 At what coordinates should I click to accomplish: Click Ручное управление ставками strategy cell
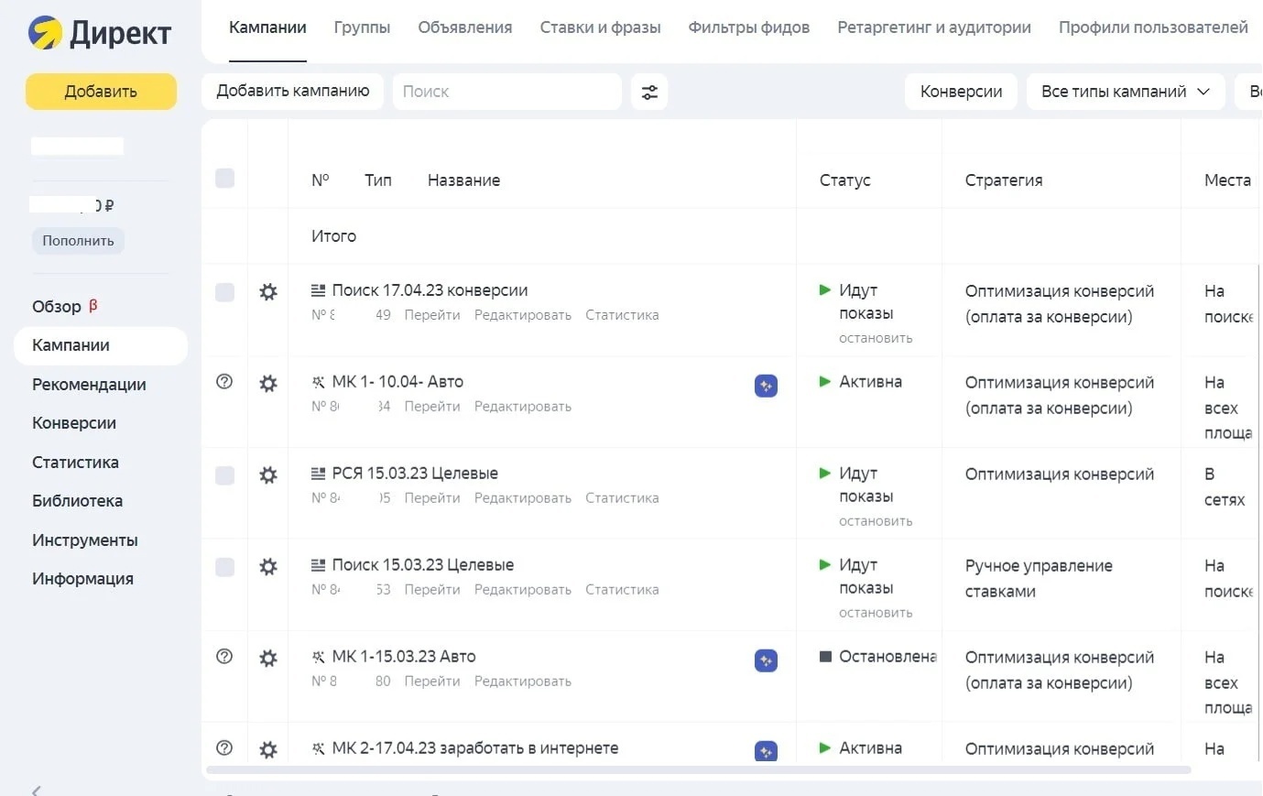(1039, 579)
